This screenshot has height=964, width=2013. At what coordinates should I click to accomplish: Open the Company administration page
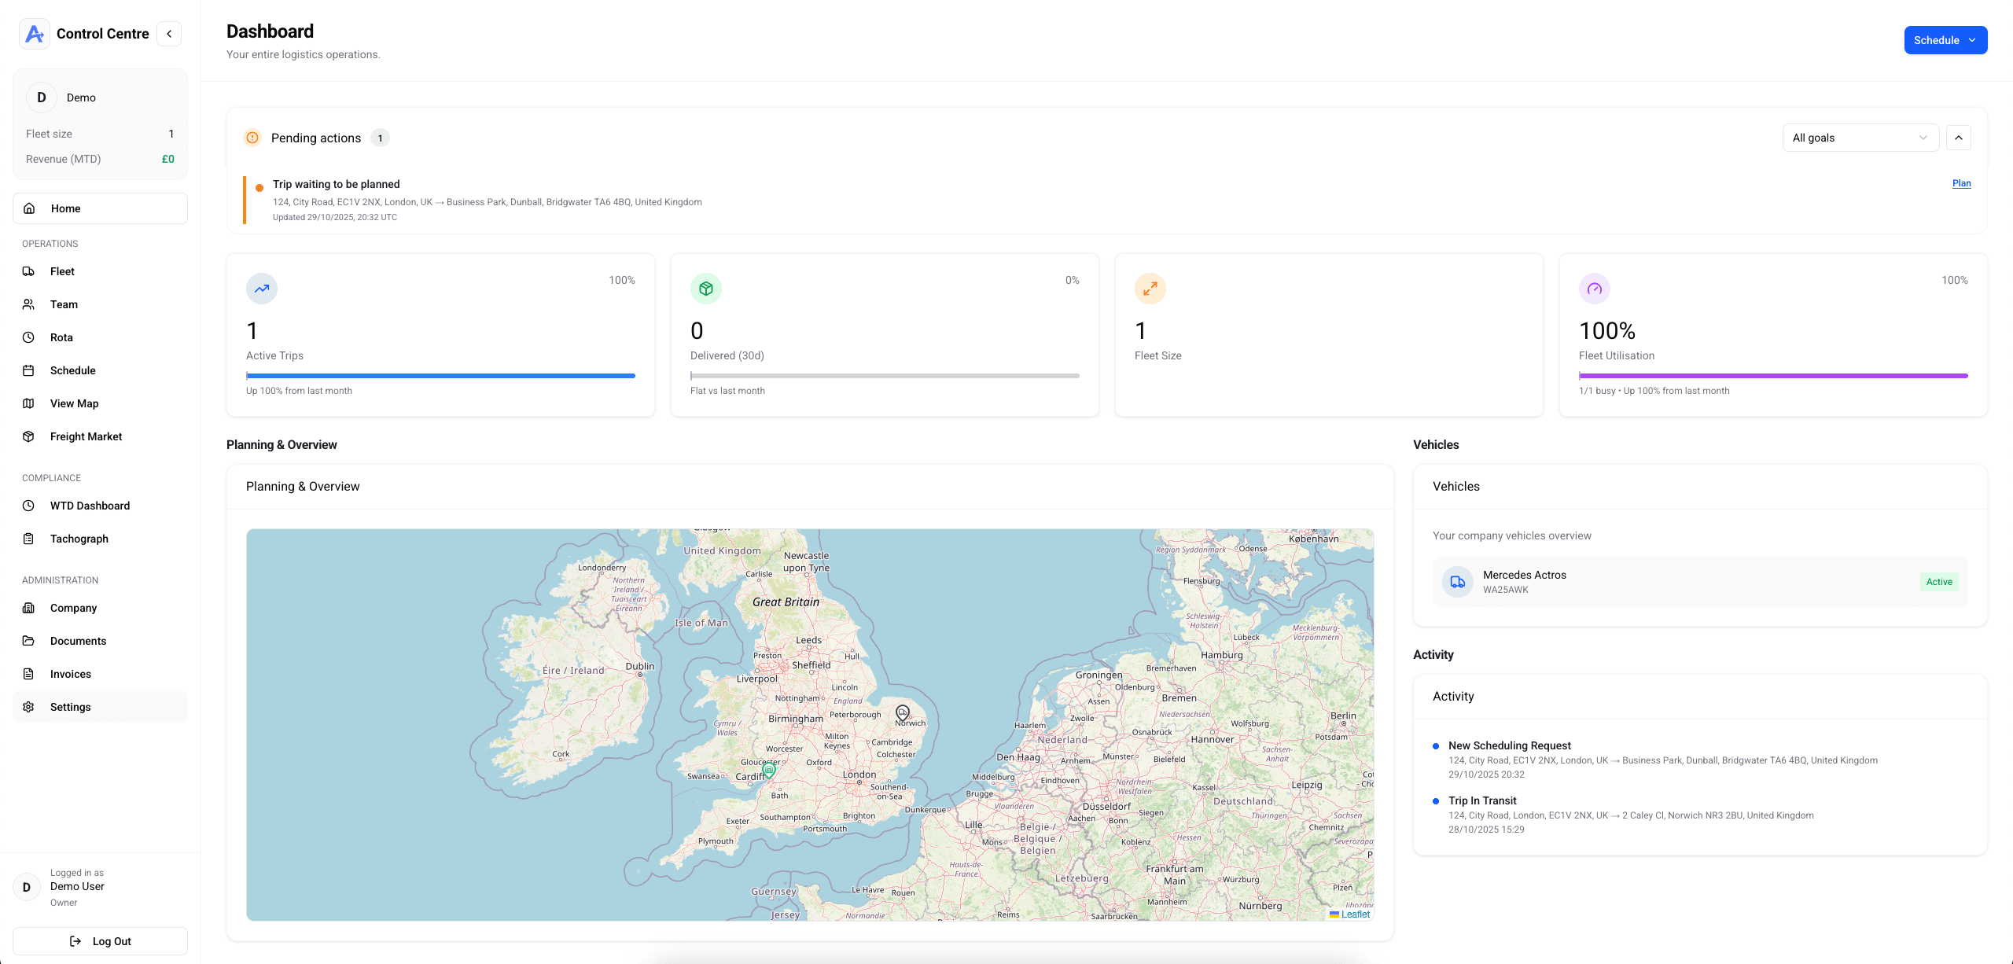[x=73, y=608]
